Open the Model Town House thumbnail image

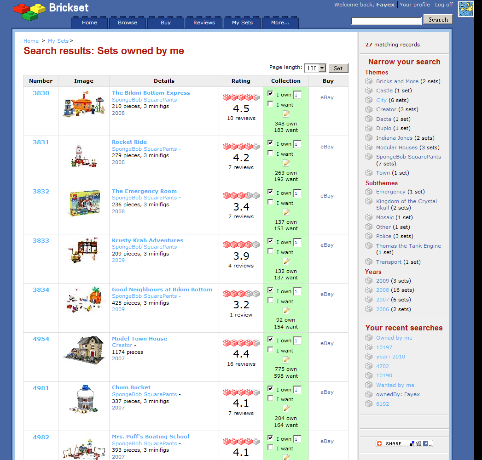(x=84, y=350)
